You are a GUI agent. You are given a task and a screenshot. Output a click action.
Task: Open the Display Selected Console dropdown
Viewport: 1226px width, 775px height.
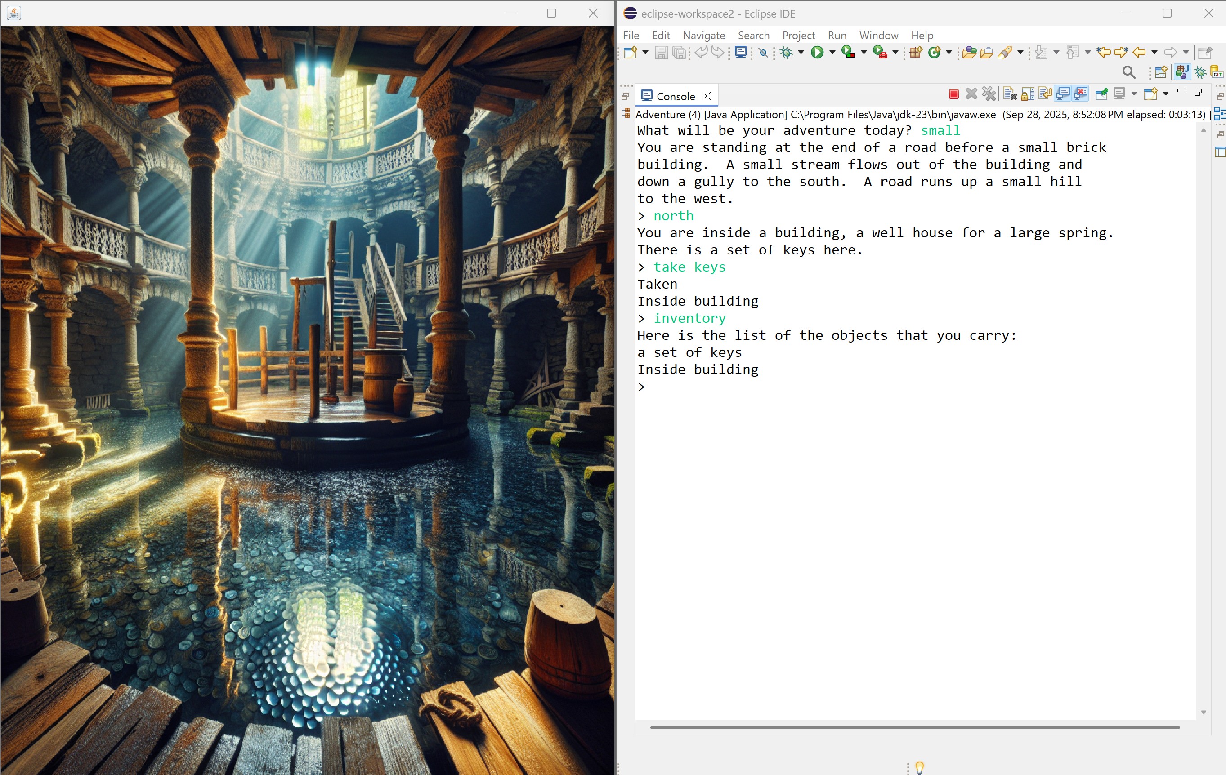click(1134, 94)
